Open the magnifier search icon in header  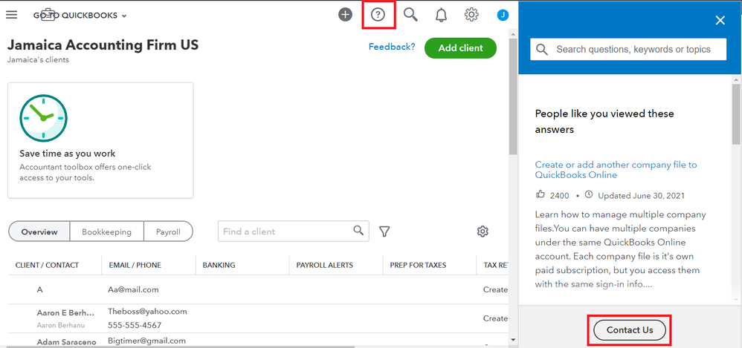coord(410,15)
